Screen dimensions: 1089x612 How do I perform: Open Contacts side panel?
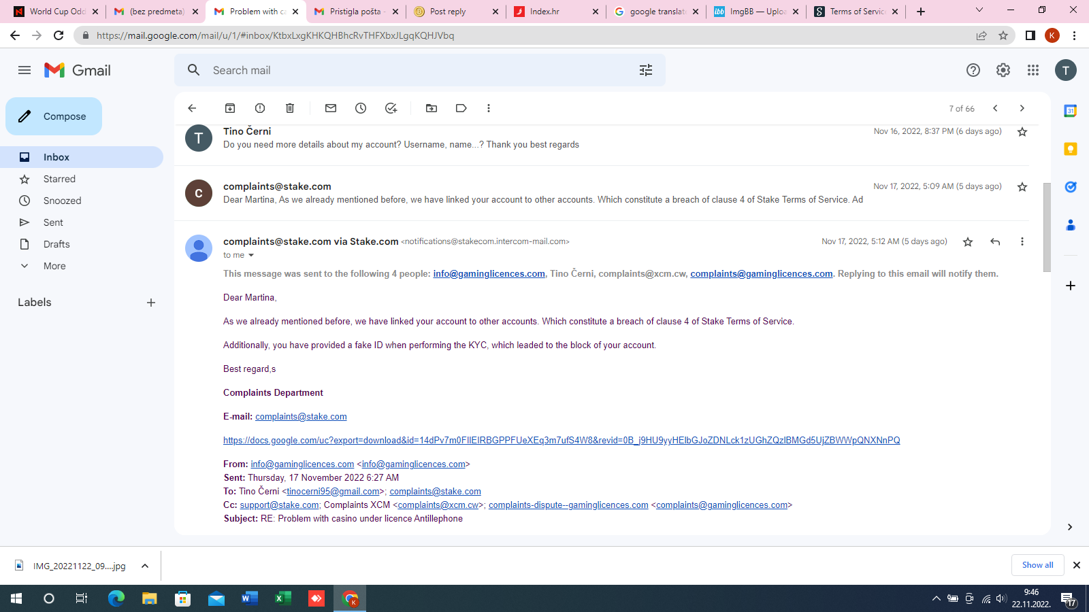pos(1071,225)
